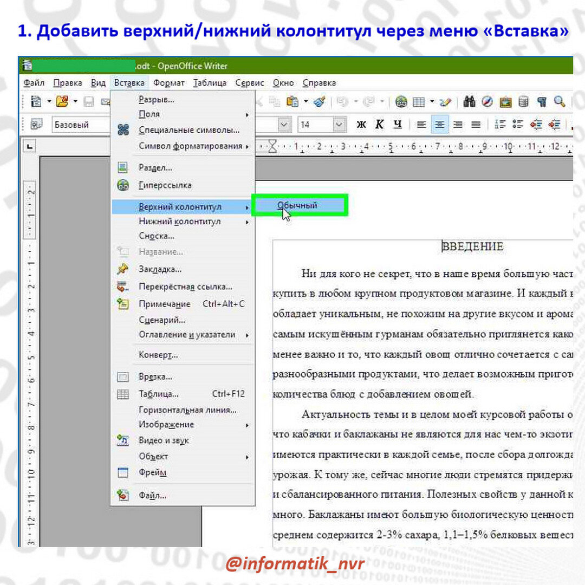Toggle center alignment button
Screen dimensions: 585x585
(x=440, y=124)
